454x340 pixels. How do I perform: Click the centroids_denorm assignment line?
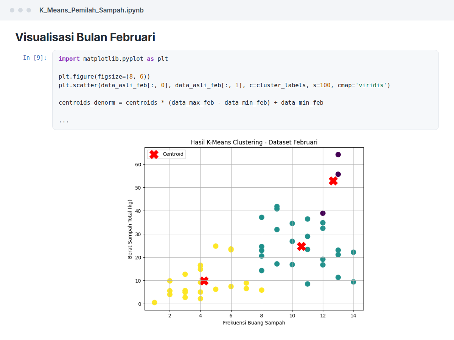191,103
